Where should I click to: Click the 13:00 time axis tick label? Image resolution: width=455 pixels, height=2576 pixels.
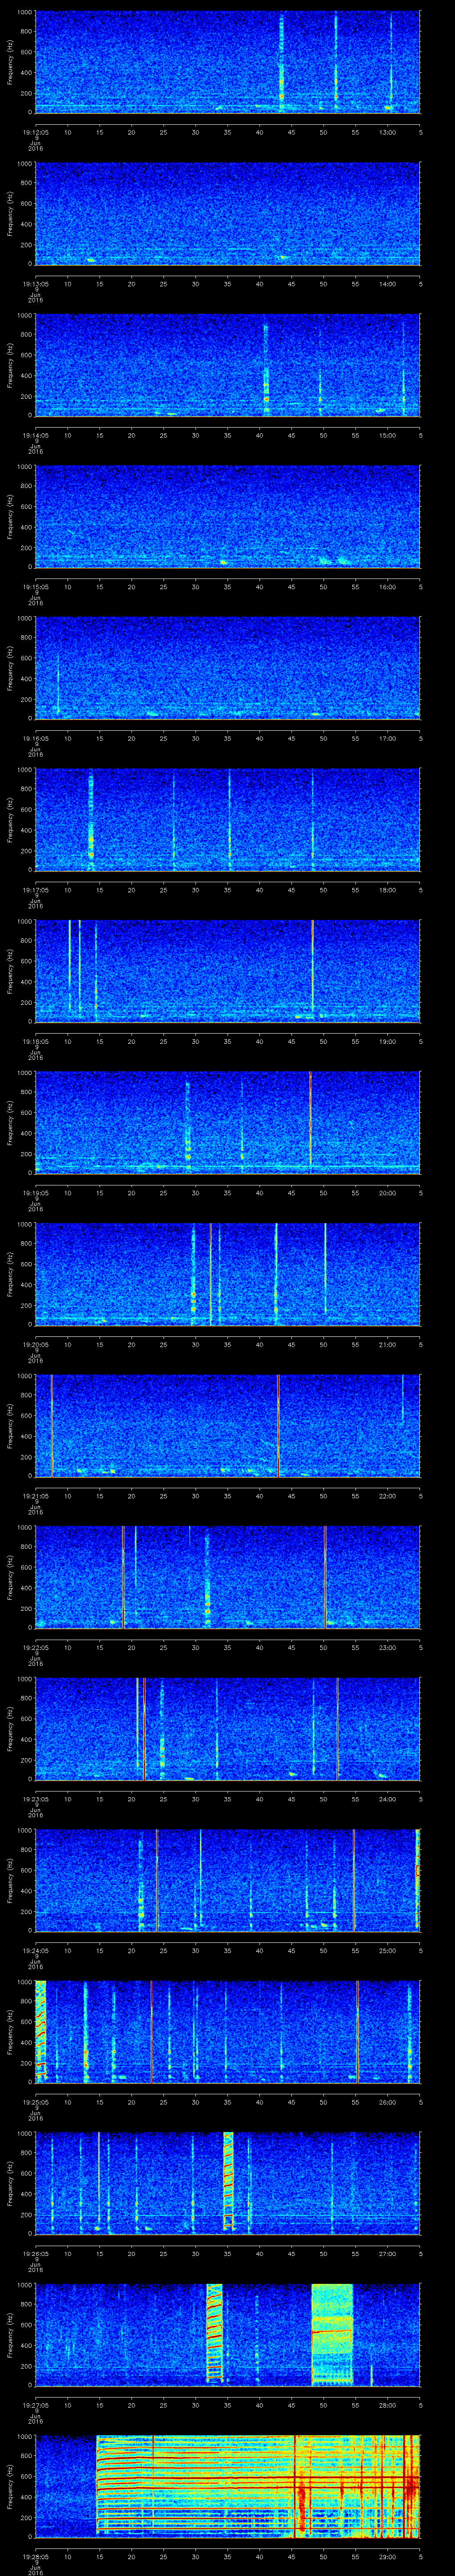(x=387, y=131)
